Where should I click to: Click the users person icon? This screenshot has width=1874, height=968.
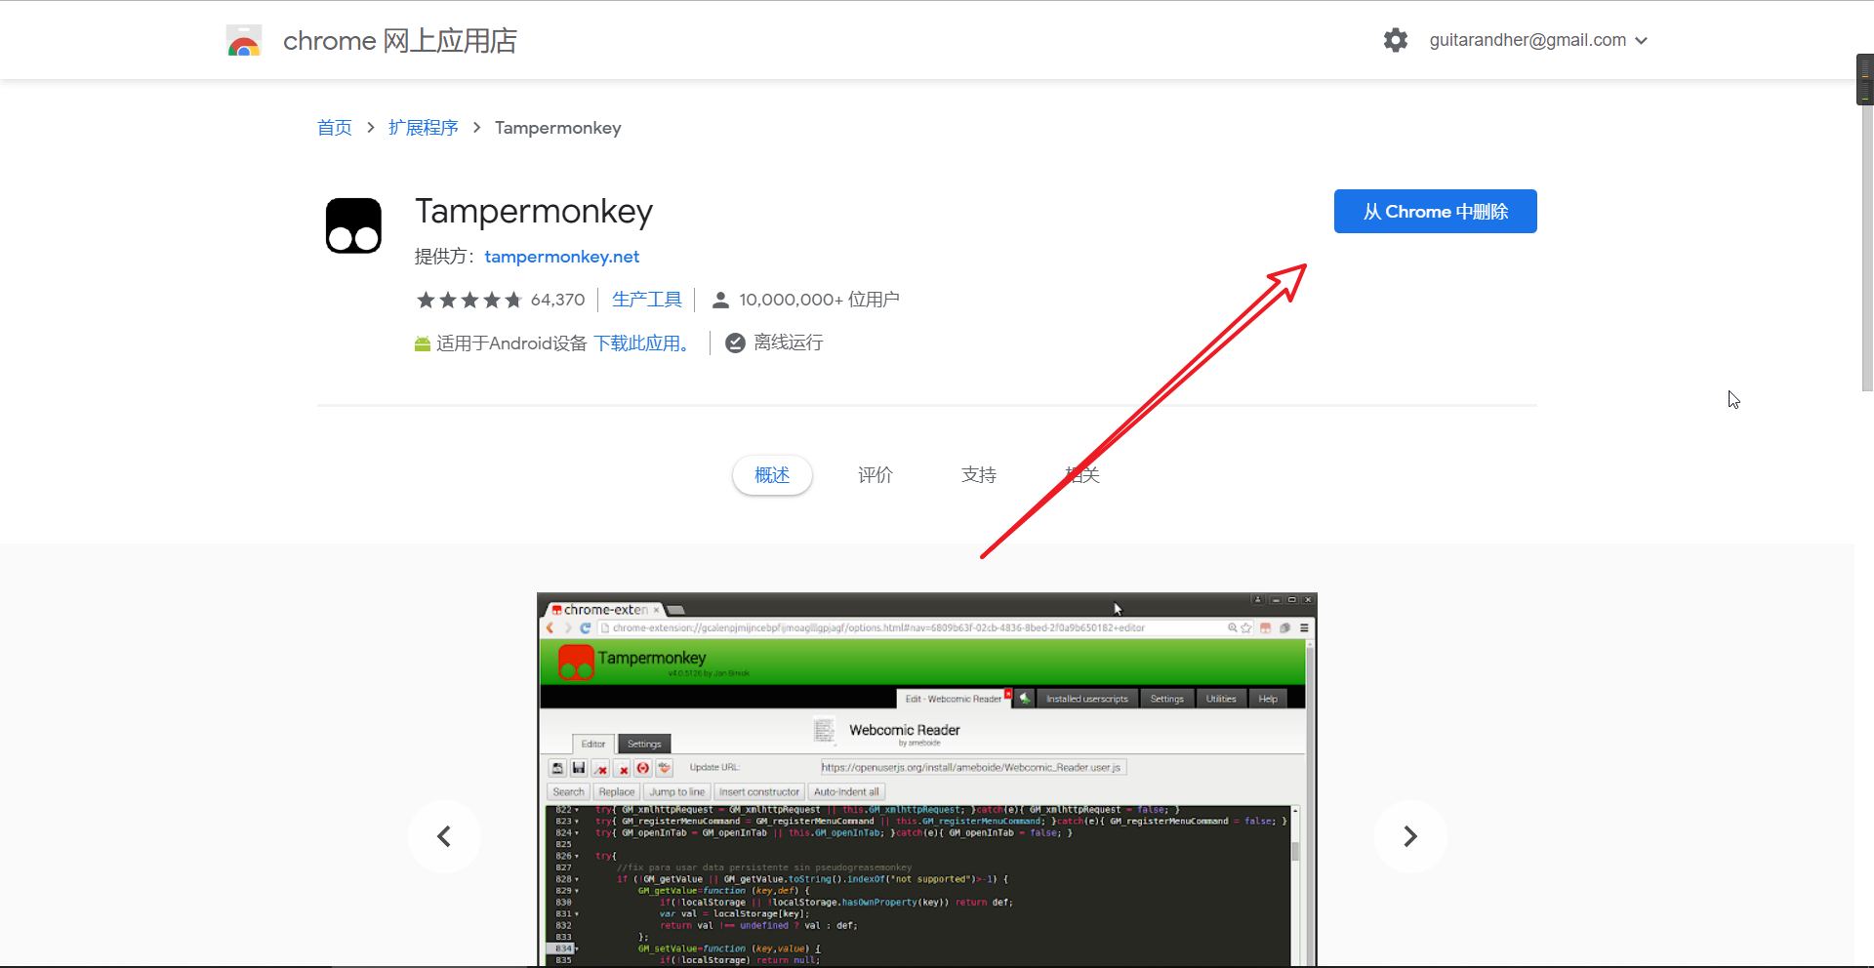[x=720, y=301]
